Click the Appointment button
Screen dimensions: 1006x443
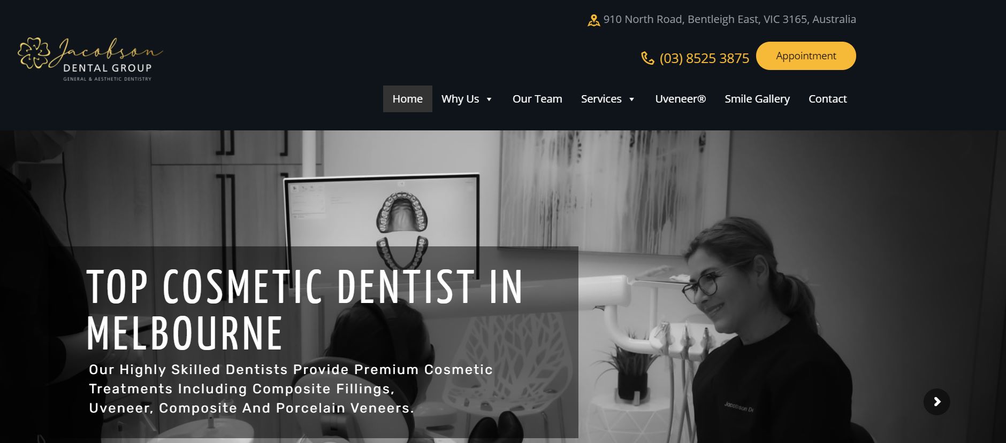pyautogui.click(x=806, y=56)
